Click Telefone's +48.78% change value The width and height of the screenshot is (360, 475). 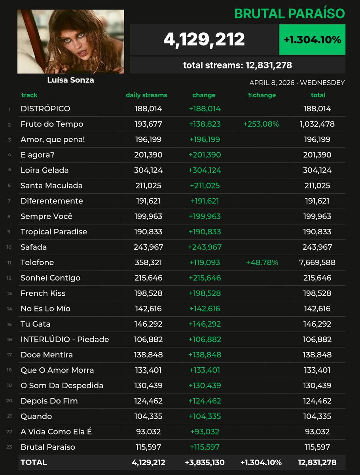coord(262,262)
